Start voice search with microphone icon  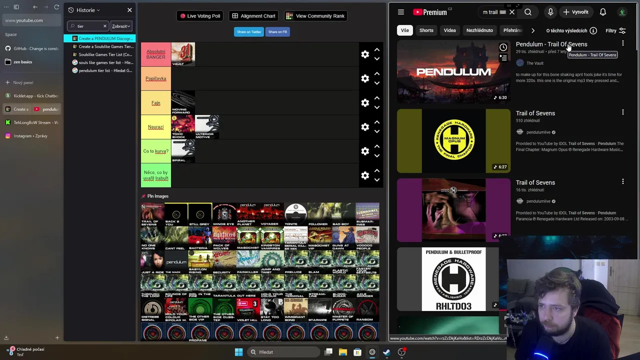(550, 12)
